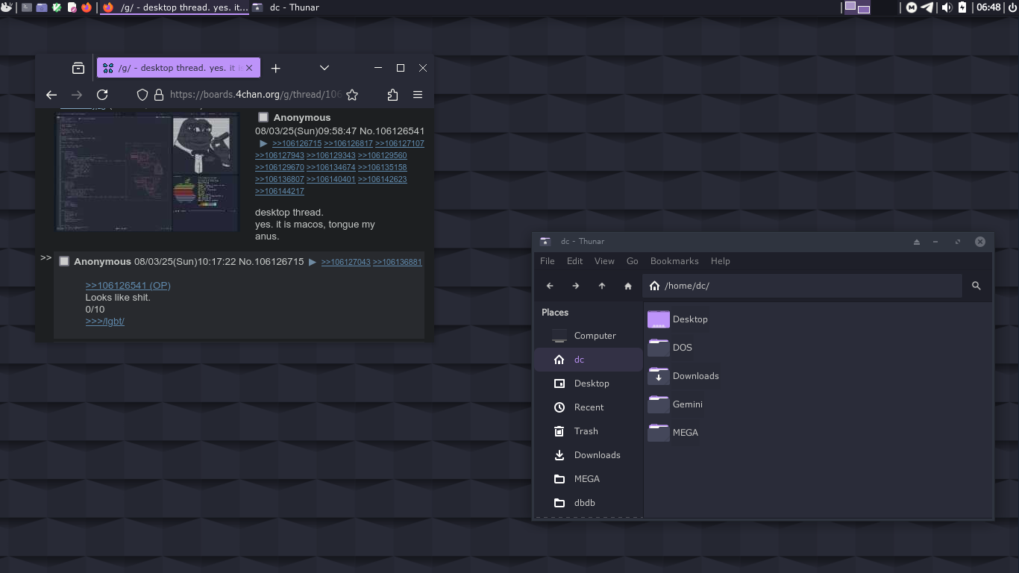Go back in Firefox

51,95
